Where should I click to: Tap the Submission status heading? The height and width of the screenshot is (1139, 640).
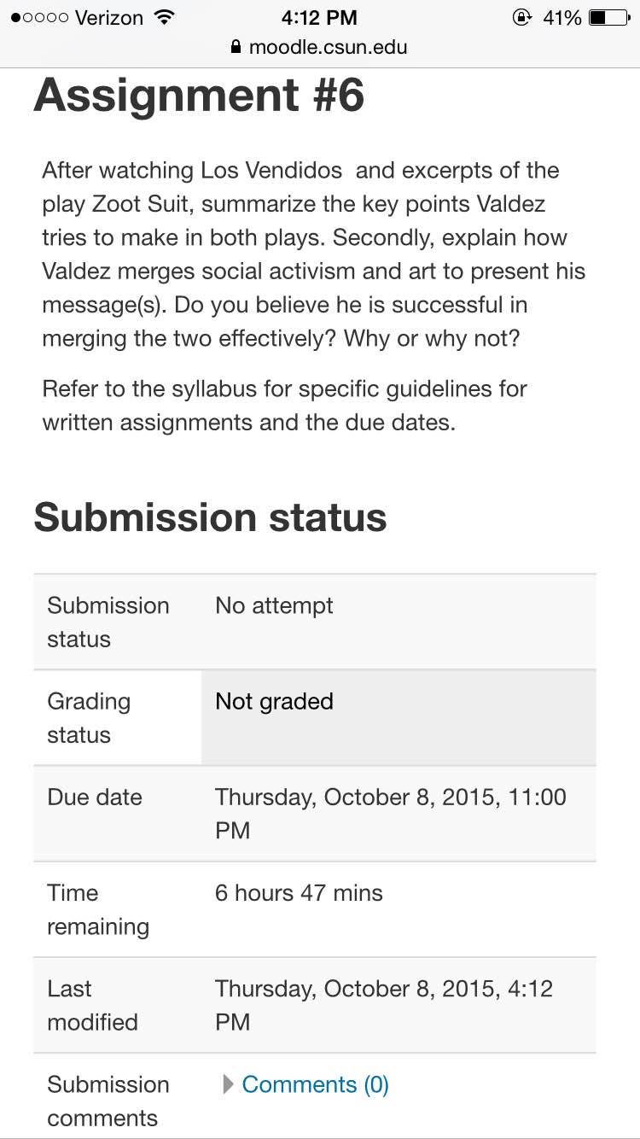(x=210, y=517)
